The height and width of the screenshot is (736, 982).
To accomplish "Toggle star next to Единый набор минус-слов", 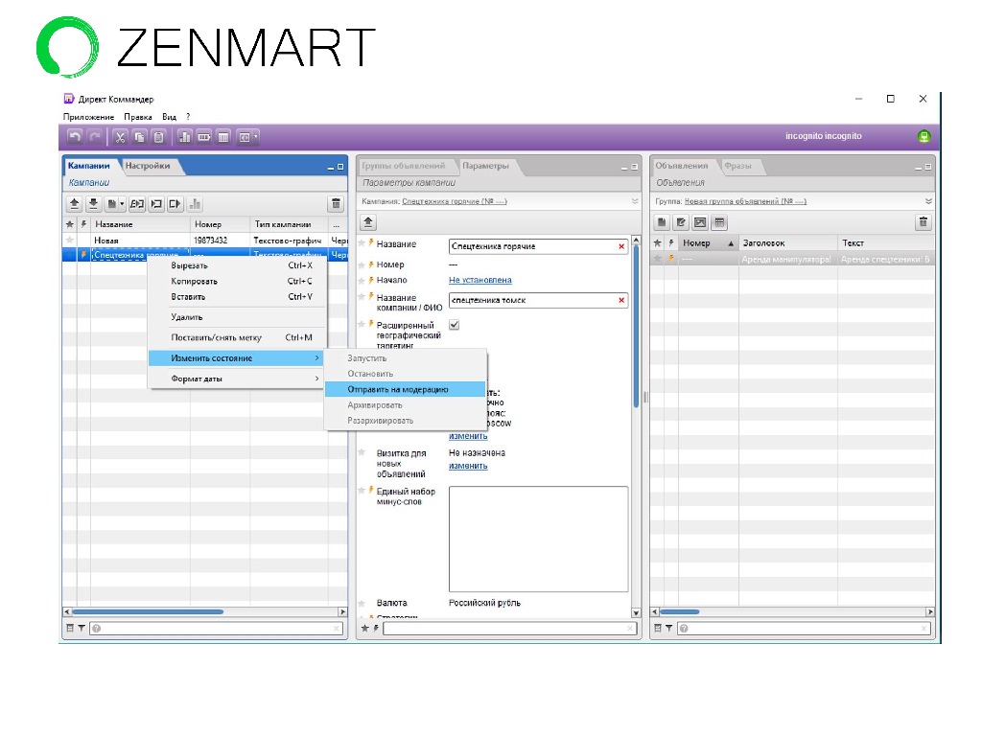I will pos(362,491).
